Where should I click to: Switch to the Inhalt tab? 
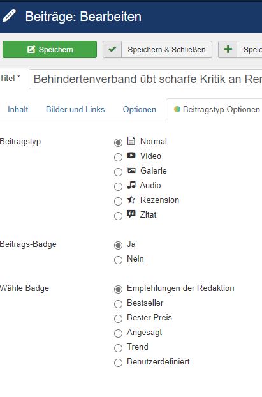coord(18,109)
